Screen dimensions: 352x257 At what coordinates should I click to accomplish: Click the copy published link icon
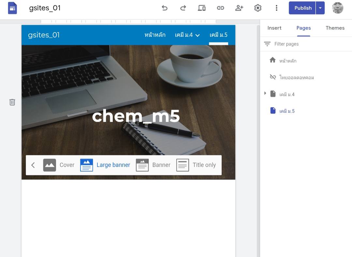click(221, 8)
